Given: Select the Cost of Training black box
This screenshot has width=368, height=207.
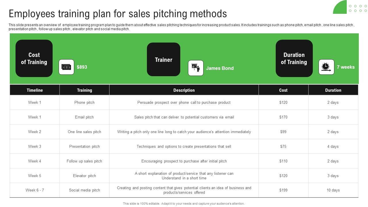Looking at the screenshot, I should 34,58.
